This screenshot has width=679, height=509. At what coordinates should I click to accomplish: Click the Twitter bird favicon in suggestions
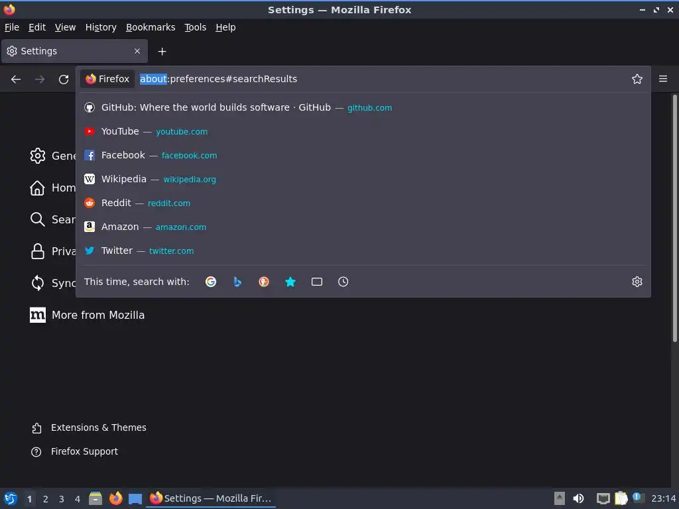tap(90, 250)
